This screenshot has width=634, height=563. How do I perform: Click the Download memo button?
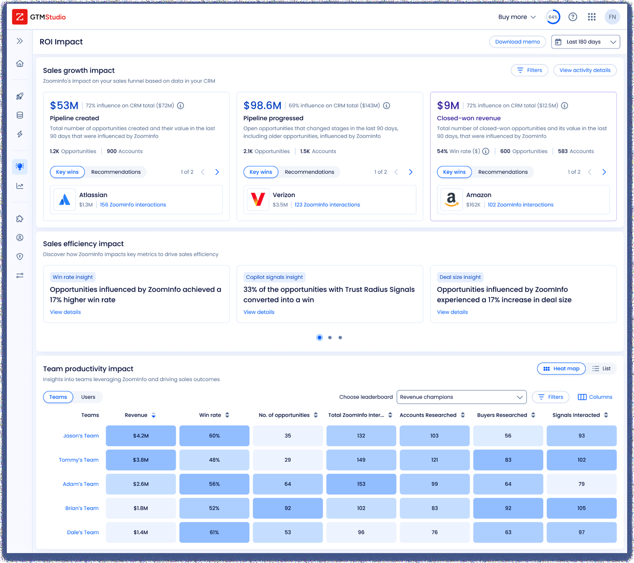click(518, 42)
